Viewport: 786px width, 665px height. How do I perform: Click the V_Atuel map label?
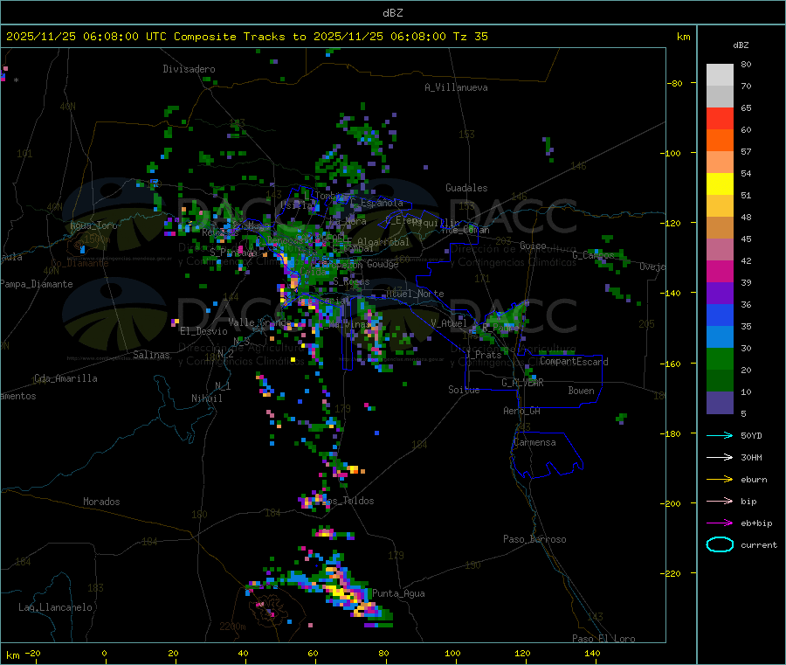point(449,323)
